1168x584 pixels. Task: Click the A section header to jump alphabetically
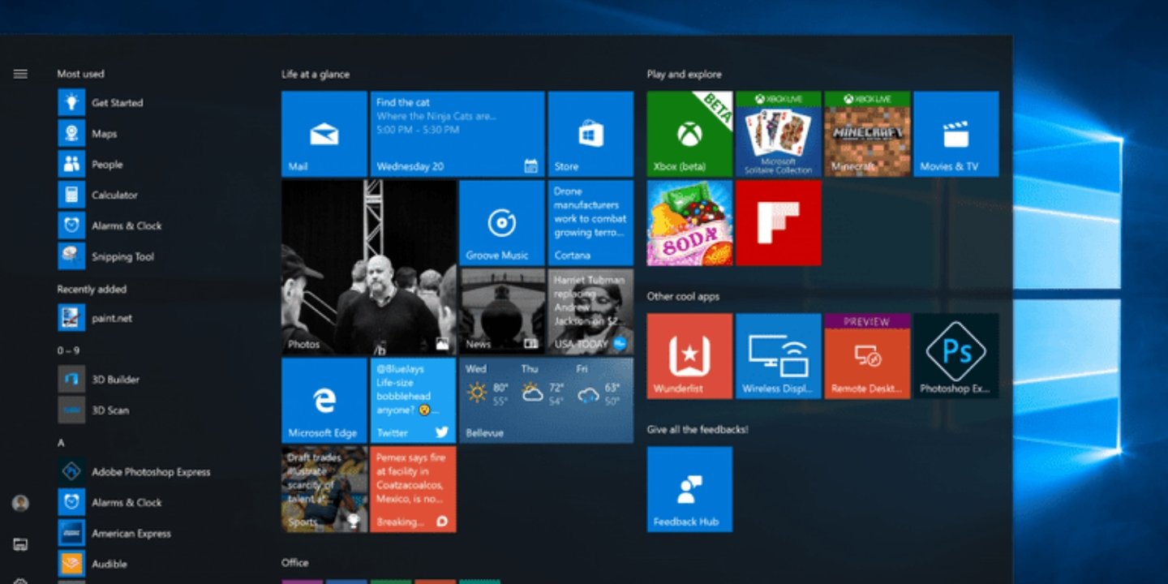59,441
